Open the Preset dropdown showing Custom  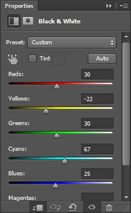72,42
